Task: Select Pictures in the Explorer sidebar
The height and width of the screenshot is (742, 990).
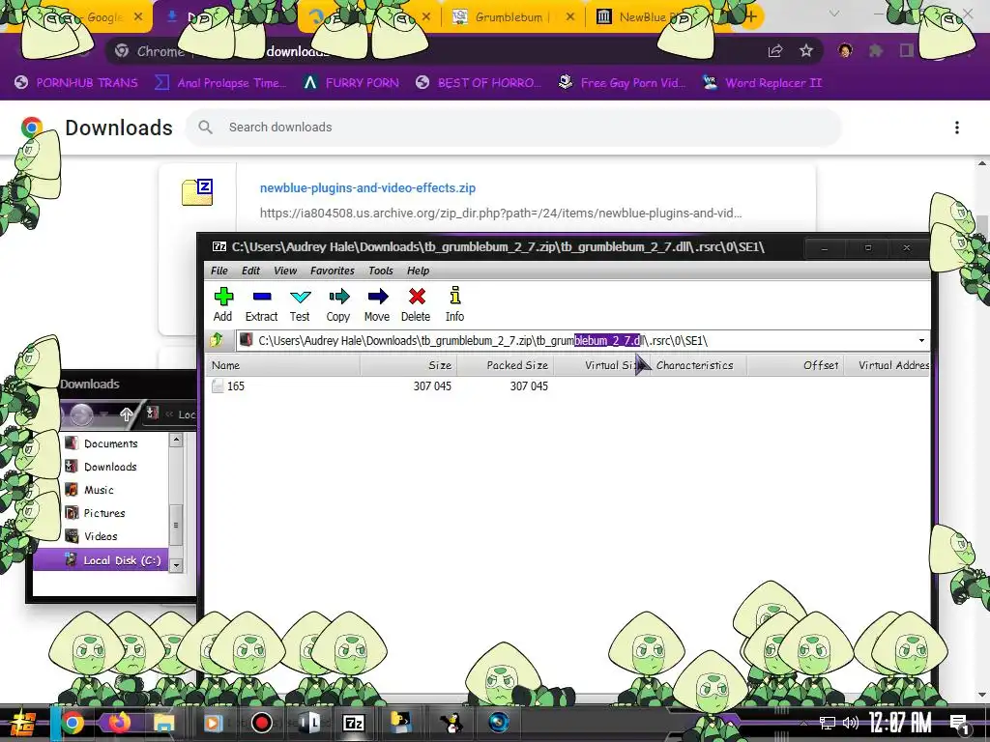Action: pos(96,514)
